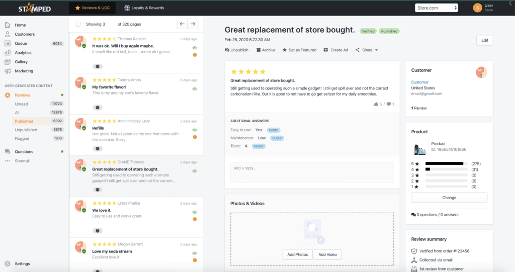The width and height of the screenshot is (515, 272).
Task: Toggle visibility eye on Megan Barrett review
Action: [x=195, y=253]
